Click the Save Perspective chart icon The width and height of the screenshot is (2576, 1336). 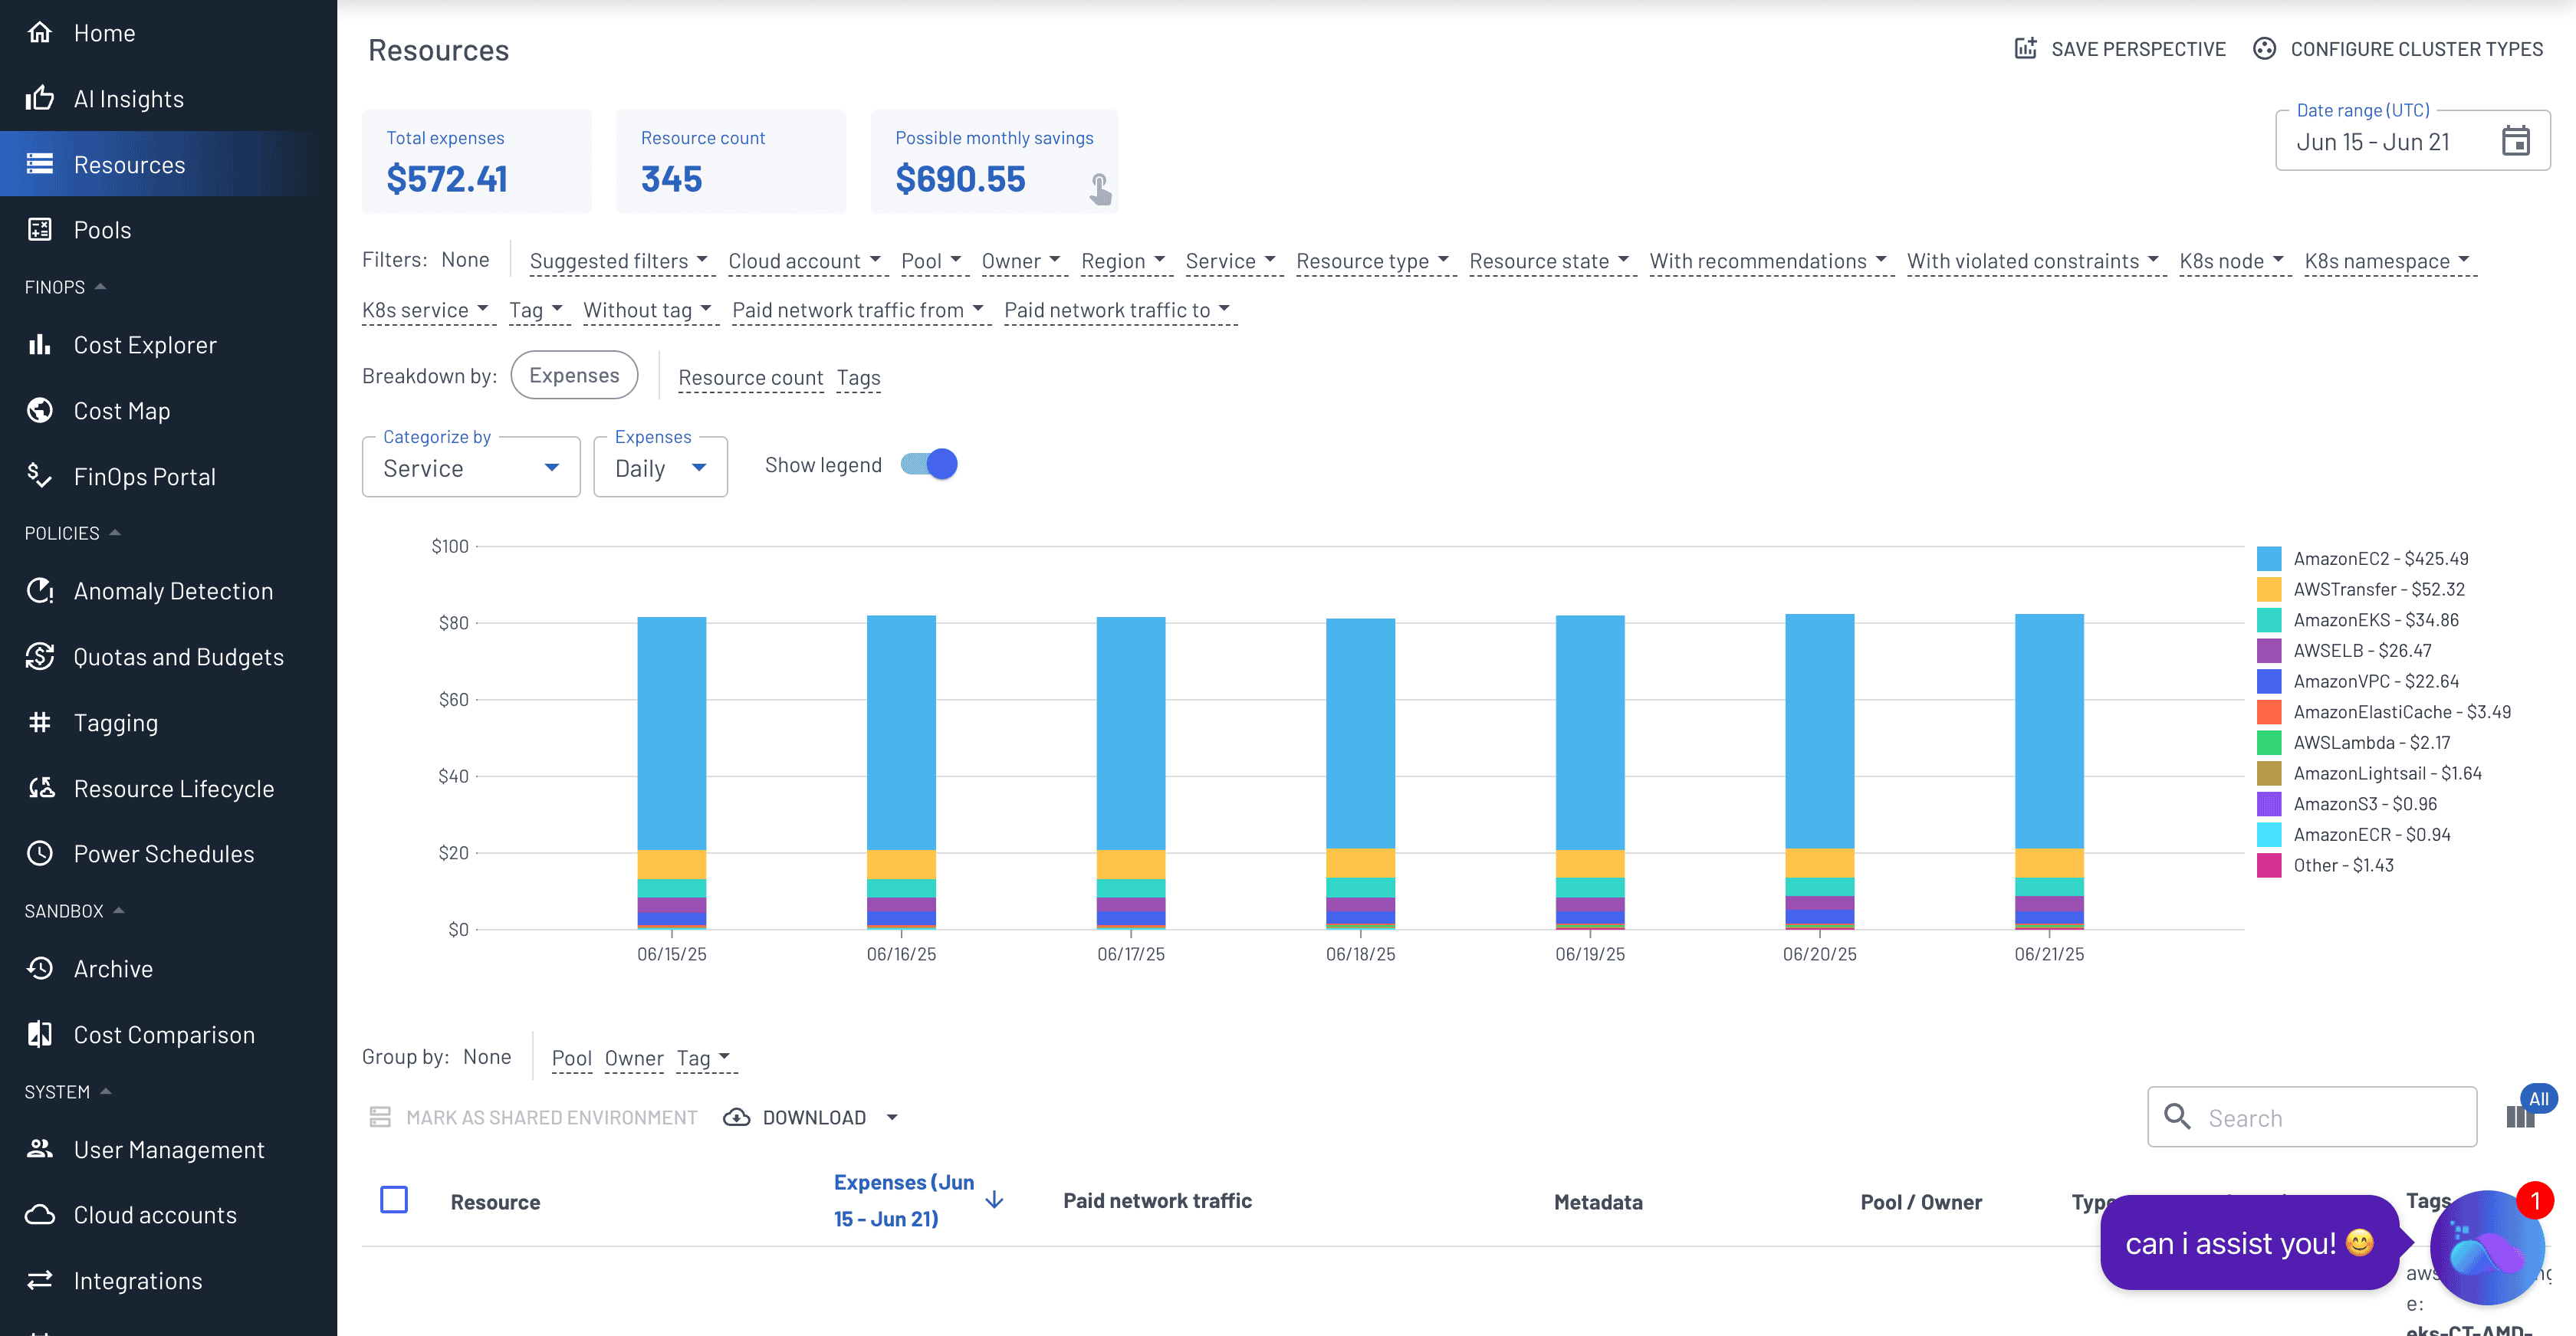(2025, 48)
